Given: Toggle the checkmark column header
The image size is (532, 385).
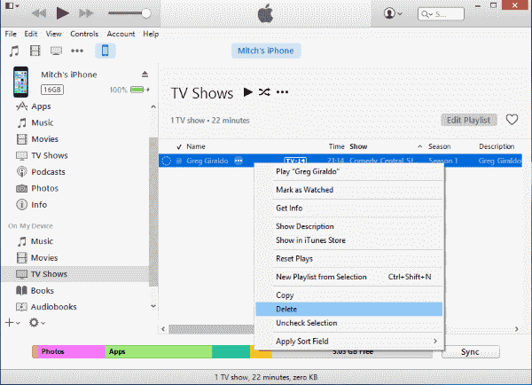Looking at the screenshot, I should coord(179,146).
